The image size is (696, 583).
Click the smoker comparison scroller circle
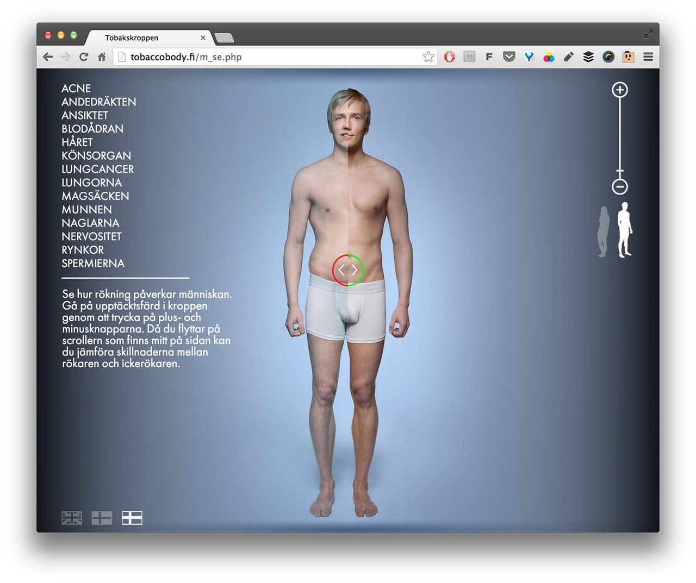[x=348, y=270]
